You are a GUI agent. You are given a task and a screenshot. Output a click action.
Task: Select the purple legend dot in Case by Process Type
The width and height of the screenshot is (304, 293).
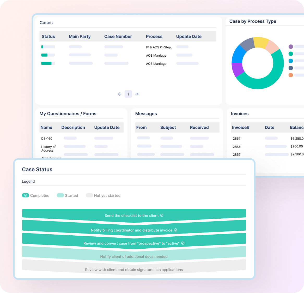tap(290, 47)
